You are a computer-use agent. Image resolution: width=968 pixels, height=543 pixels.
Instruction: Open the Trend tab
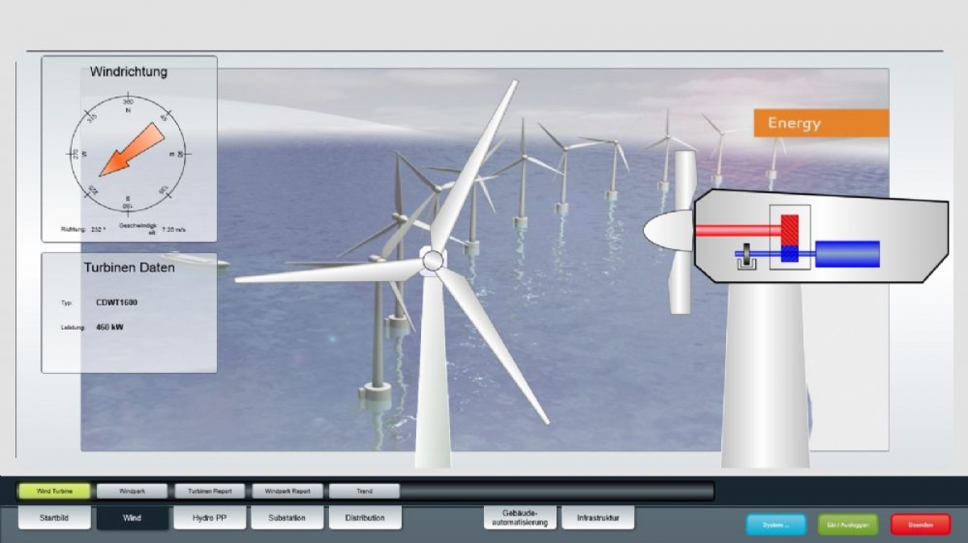364,491
